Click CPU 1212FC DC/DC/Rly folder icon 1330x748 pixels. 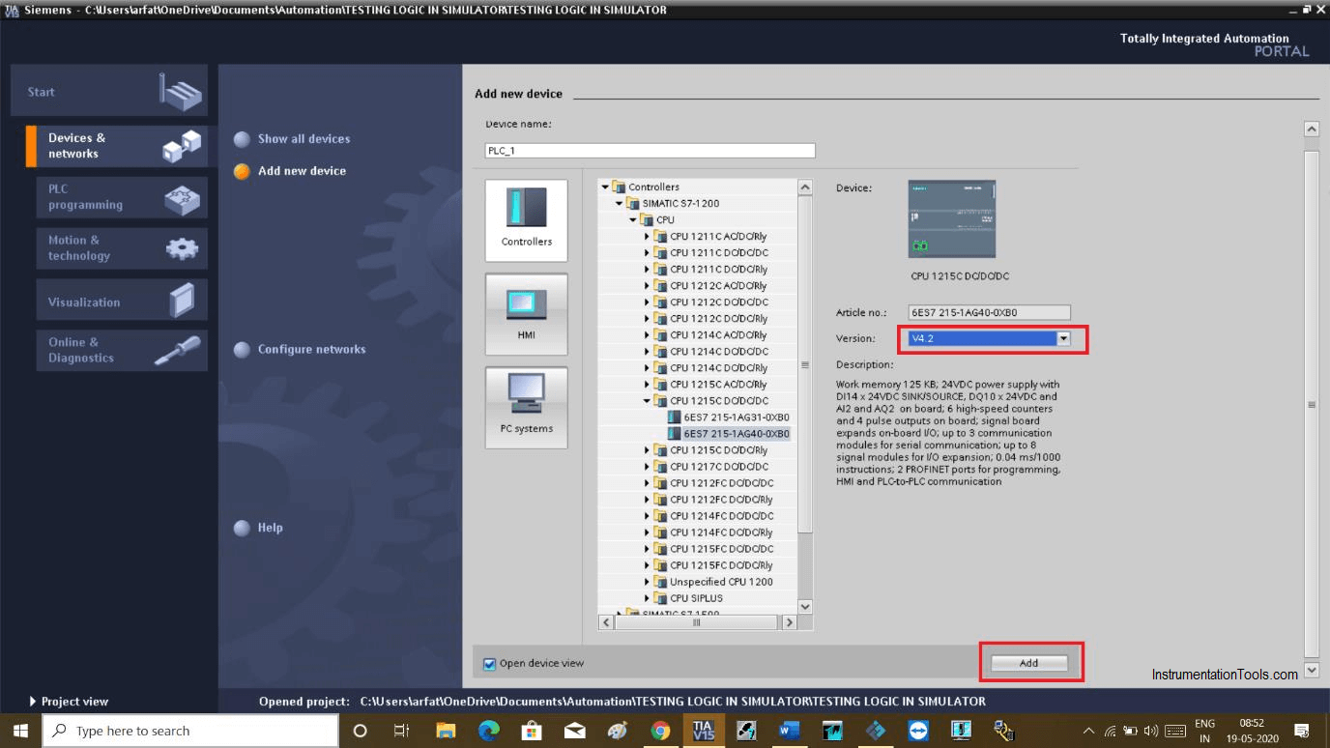[x=660, y=500]
